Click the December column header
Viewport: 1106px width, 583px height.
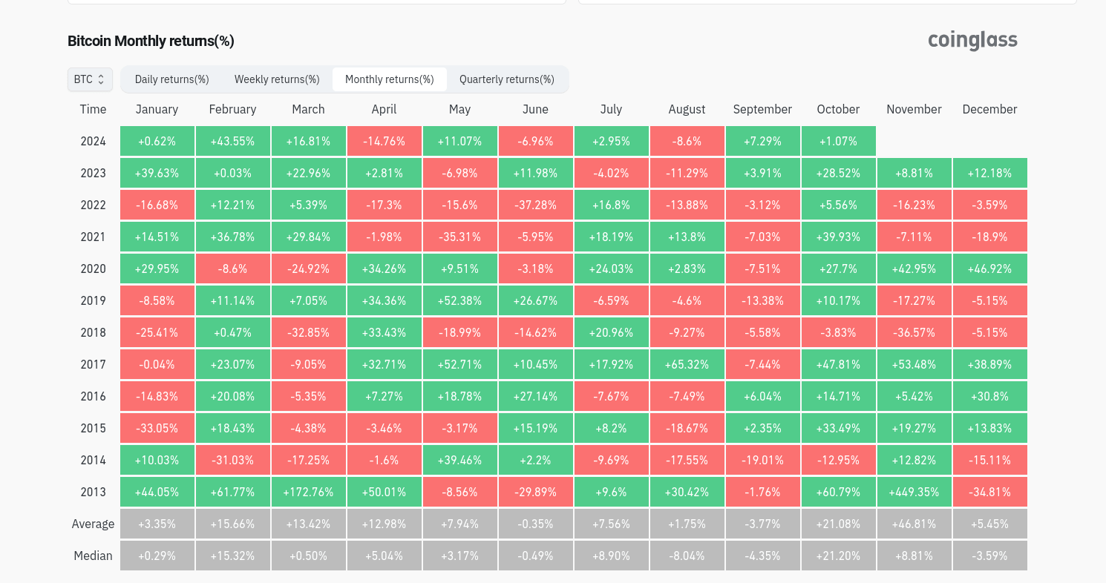coord(989,109)
